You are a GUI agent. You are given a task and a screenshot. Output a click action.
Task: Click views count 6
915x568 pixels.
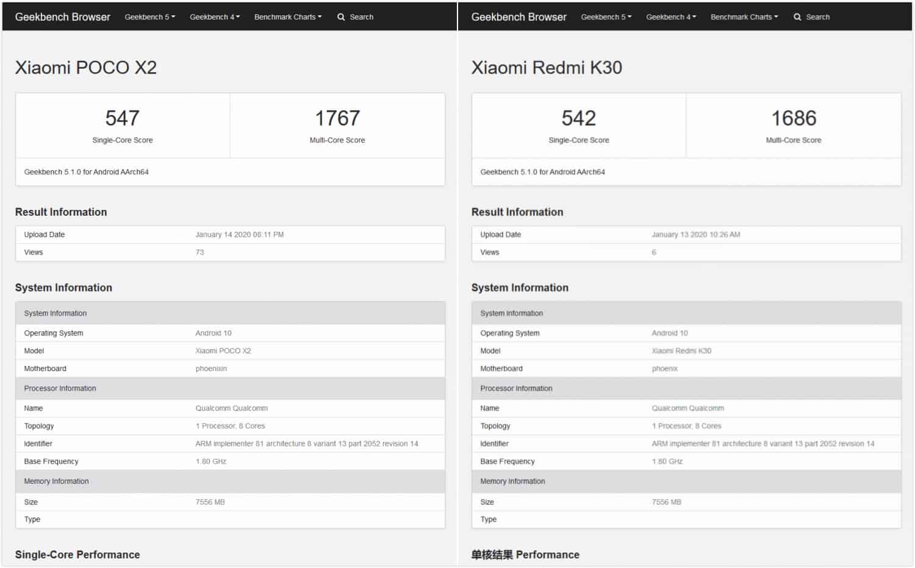click(x=654, y=253)
